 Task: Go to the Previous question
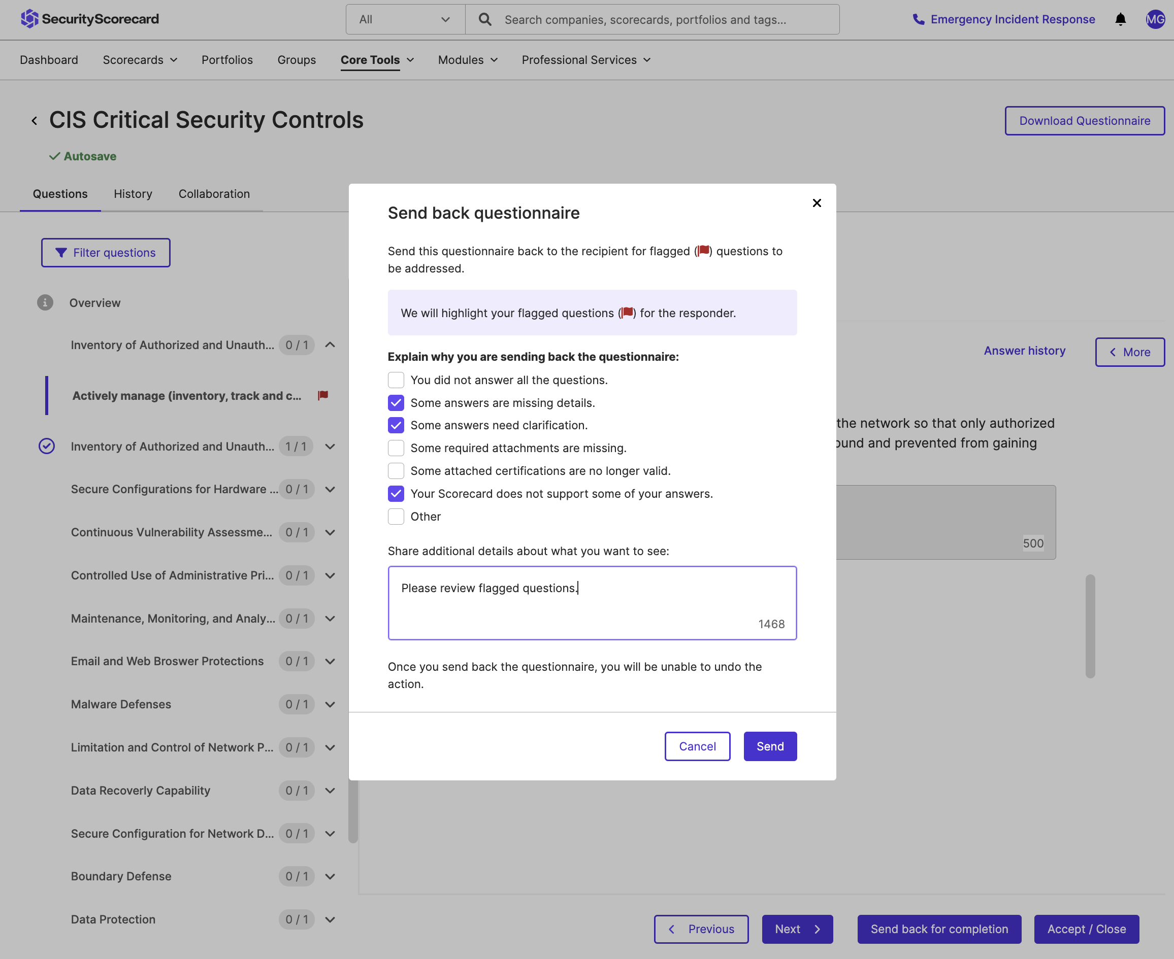pyautogui.click(x=701, y=929)
